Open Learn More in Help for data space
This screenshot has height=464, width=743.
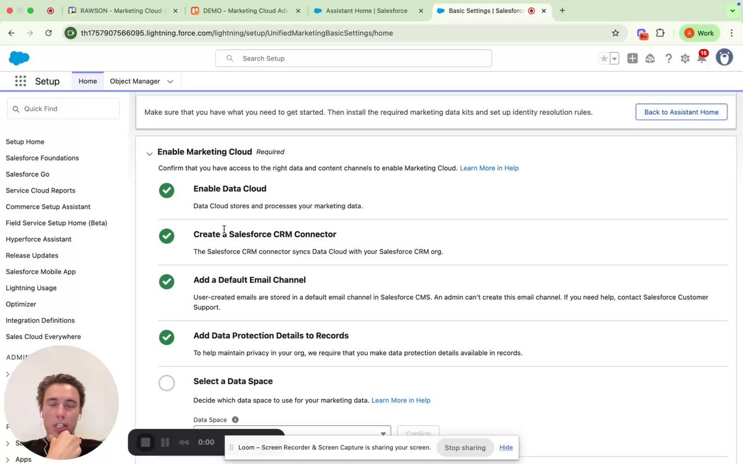pyautogui.click(x=401, y=400)
